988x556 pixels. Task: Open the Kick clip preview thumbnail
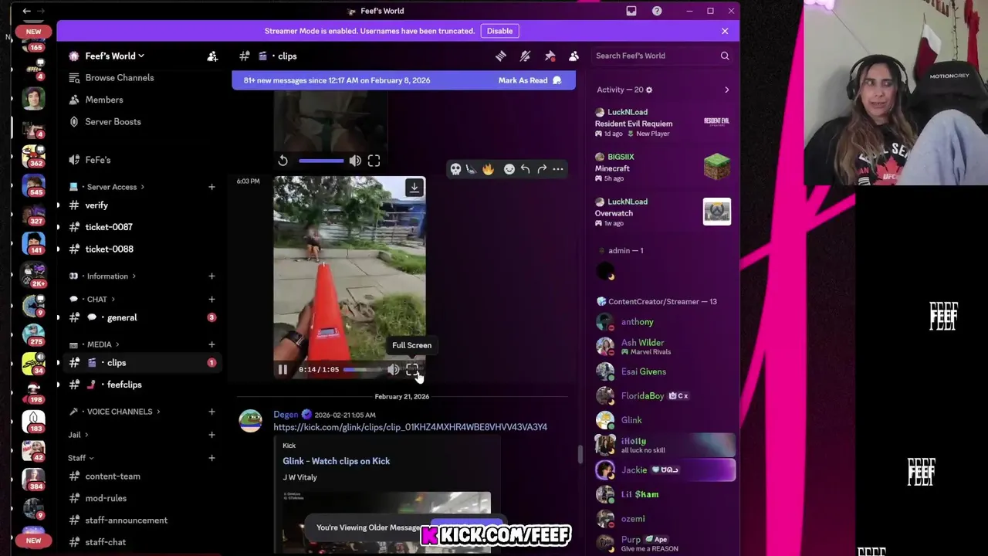click(x=386, y=522)
